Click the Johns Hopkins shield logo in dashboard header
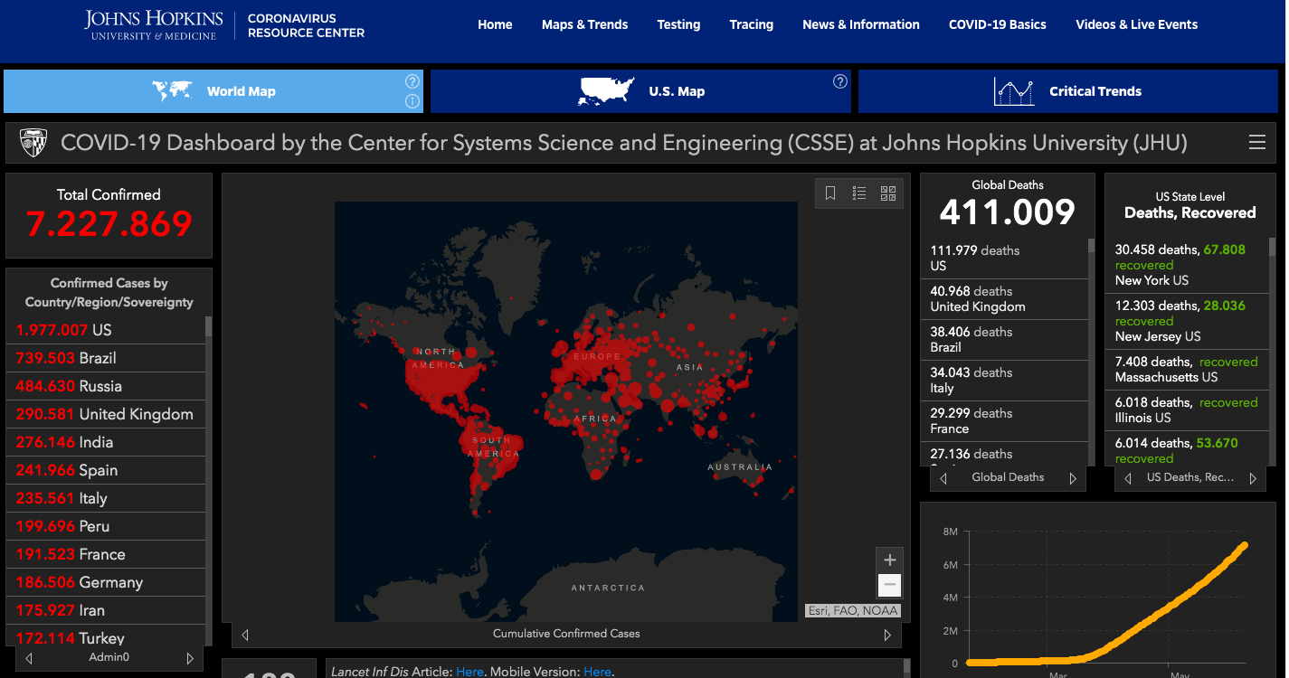The height and width of the screenshot is (678, 1289). point(33,143)
